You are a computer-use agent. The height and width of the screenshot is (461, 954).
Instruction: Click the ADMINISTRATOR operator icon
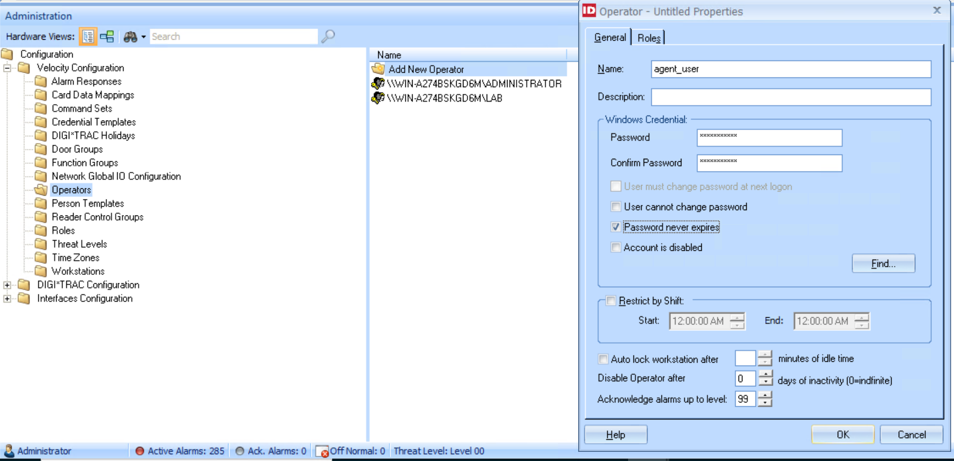point(378,83)
